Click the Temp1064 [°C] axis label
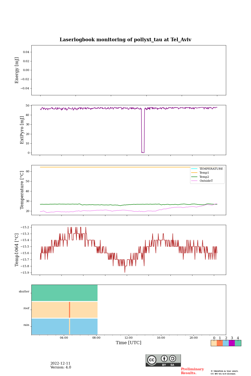Viewport: 251px width, 376px height. click(17, 250)
